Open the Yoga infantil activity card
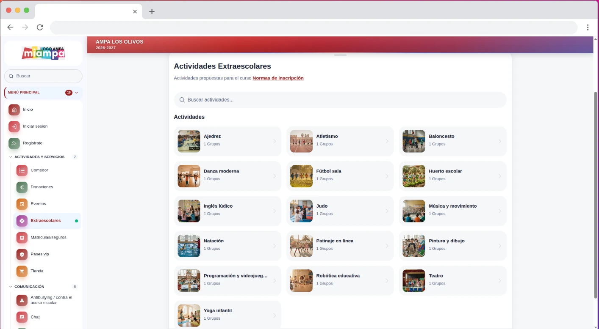This screenshot has width=599, height=329. [227, 315]
